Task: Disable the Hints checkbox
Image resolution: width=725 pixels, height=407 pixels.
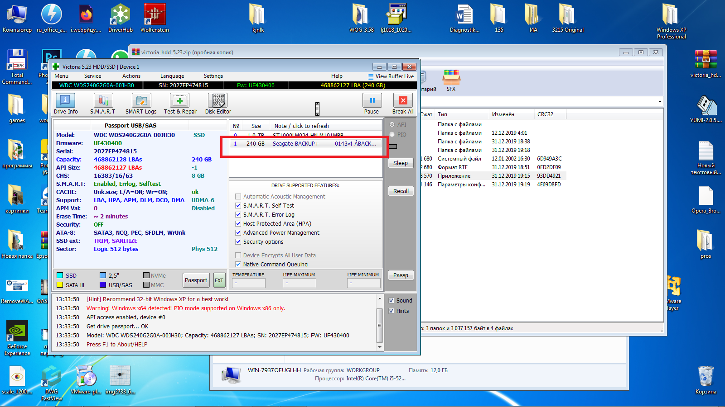Action: (x=391, y=311)
